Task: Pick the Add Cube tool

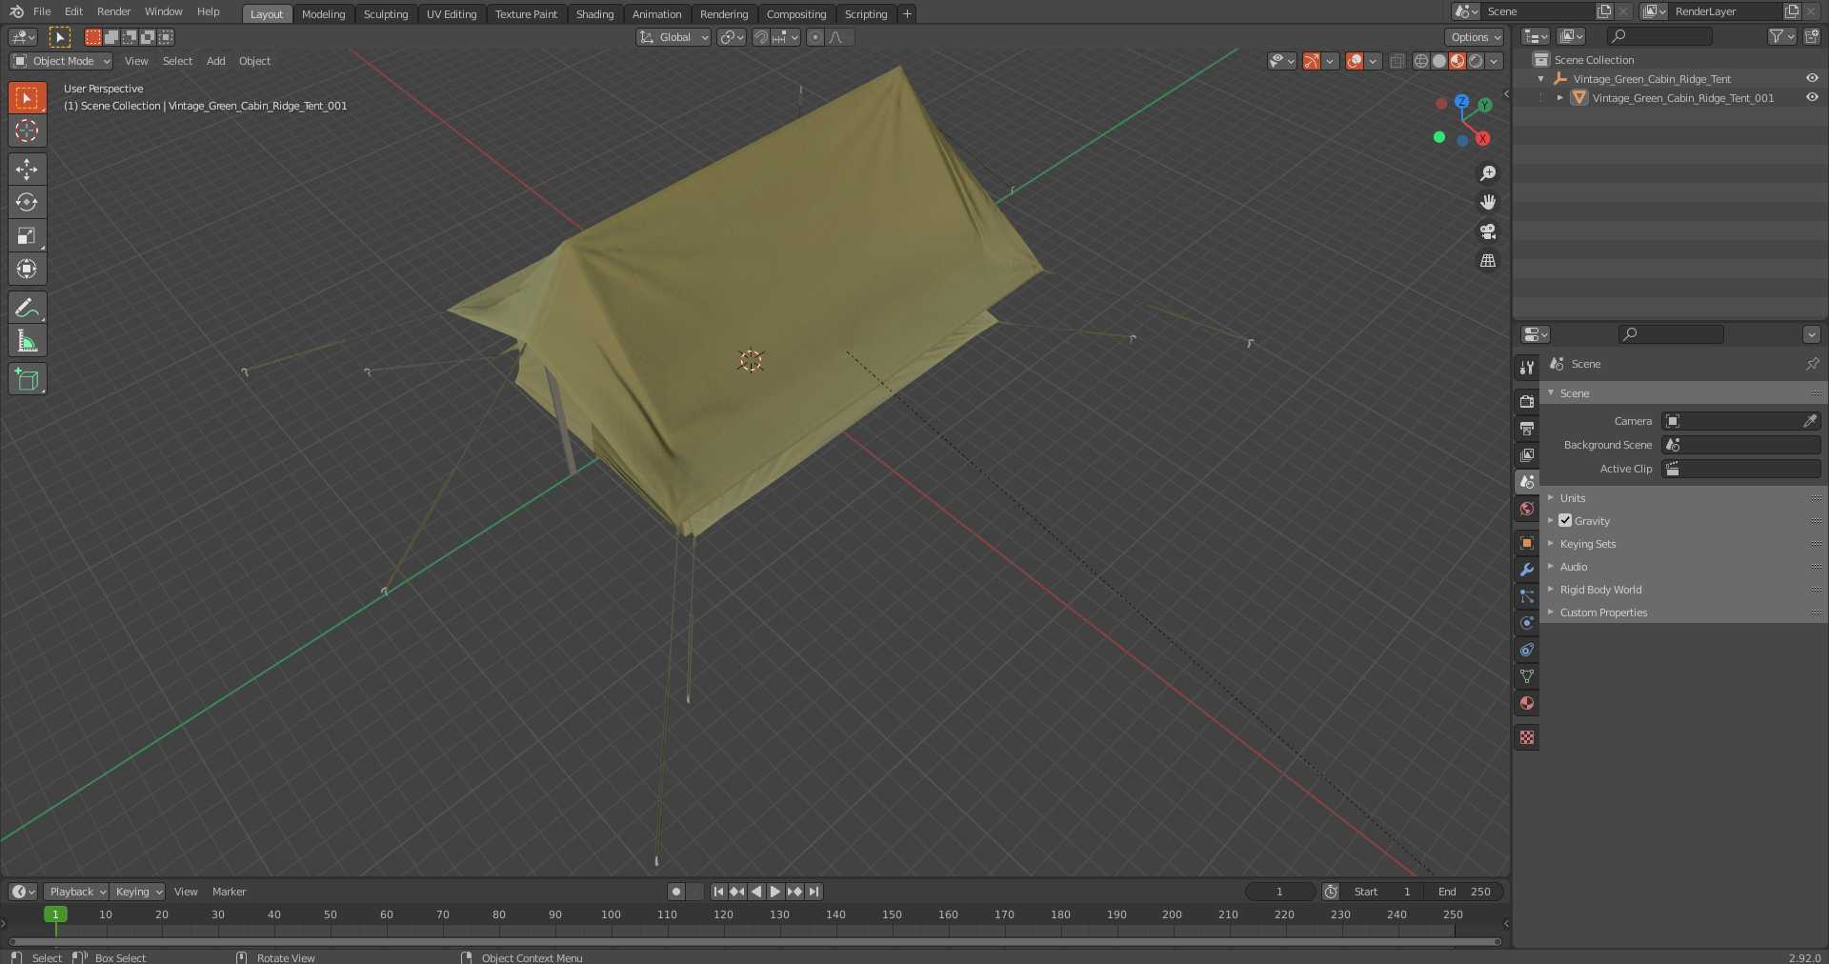Action: pyautogui.click(x=27, y=378)
